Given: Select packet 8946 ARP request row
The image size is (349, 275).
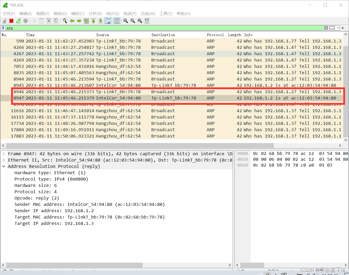Looking at the screenshot, I should point(172,92).
